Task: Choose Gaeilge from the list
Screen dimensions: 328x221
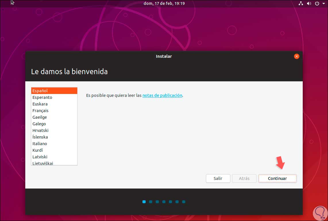Action: (x=54, y=117)
